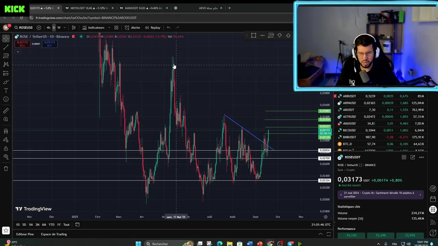Select the W weekly timeframe
The height and width of the screenshot is (246, 438).
point(59,28)
